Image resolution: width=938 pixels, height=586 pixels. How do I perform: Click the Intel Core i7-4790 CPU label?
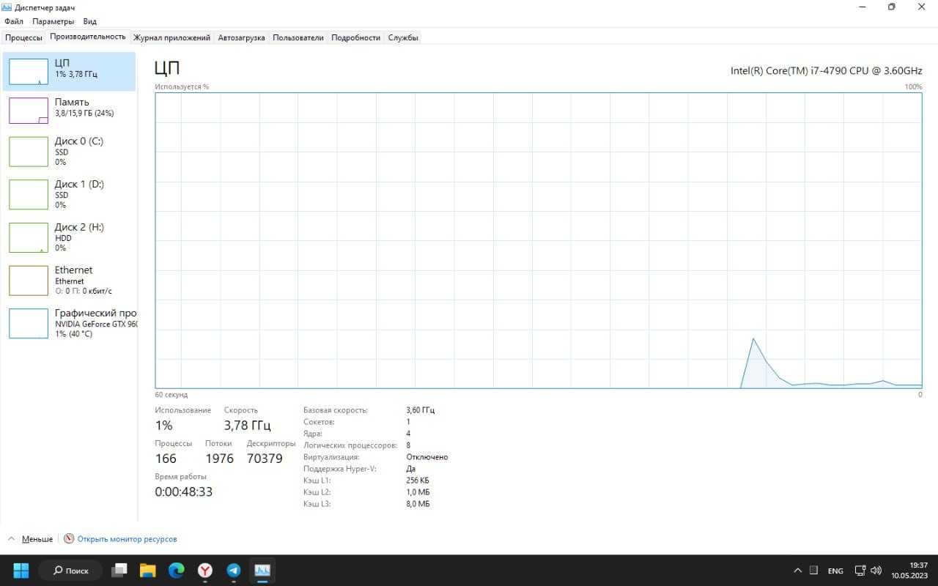click(827, 71)
